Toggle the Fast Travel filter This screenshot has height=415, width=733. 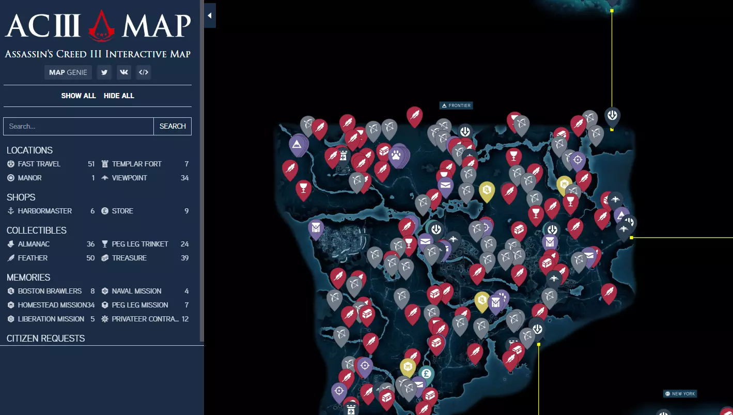[51, 164]
